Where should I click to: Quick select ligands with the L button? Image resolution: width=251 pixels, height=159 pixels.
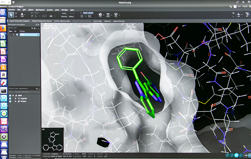point(36,16)
